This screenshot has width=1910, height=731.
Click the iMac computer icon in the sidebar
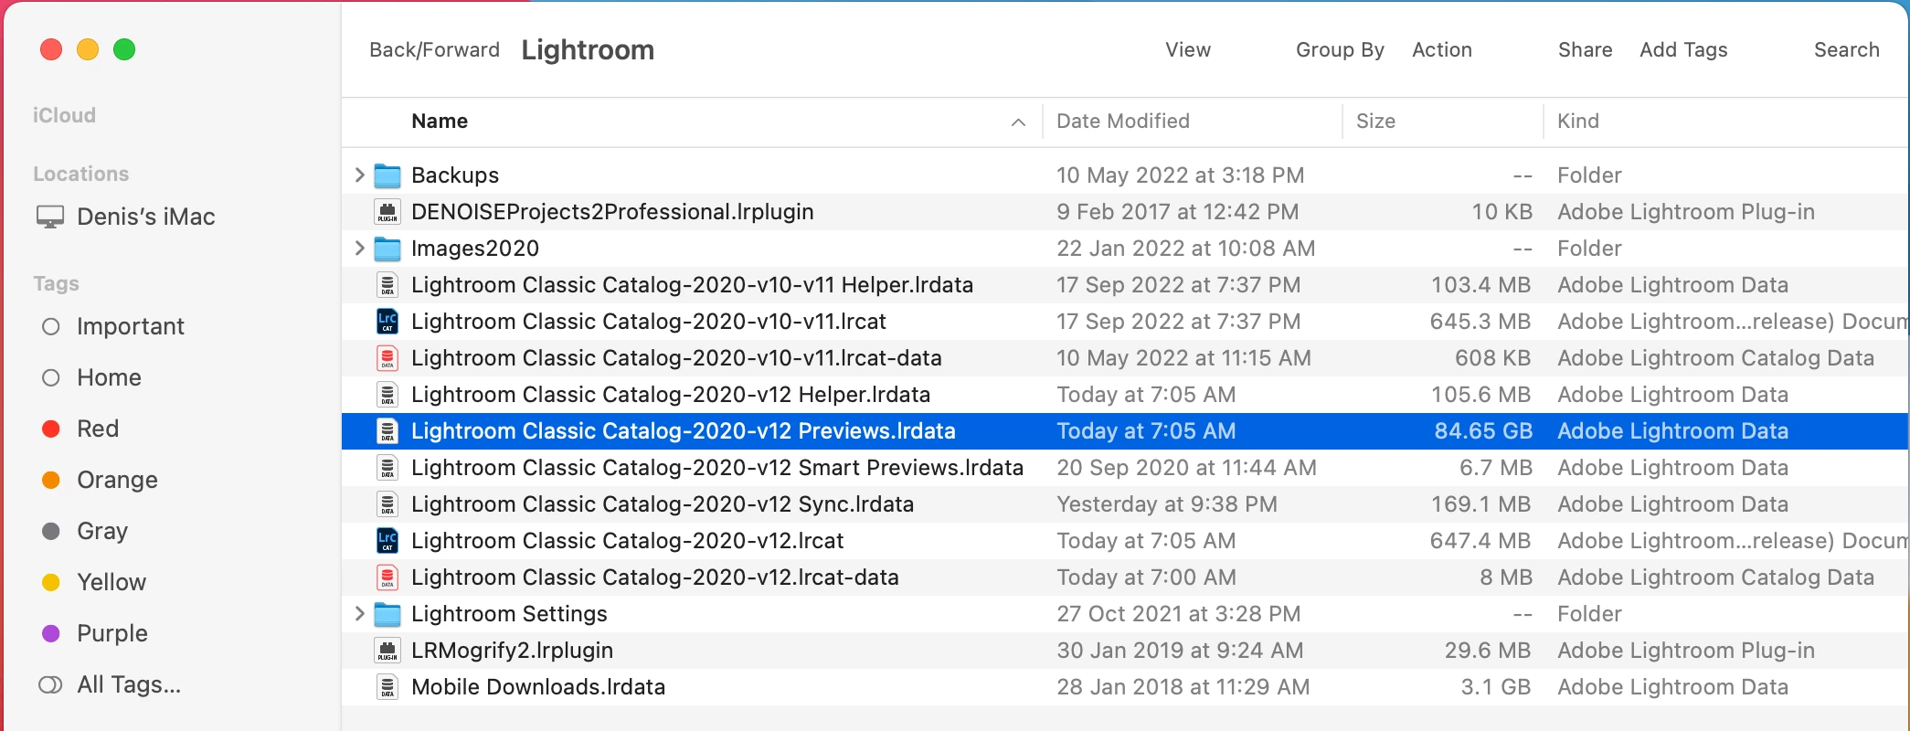50,217
